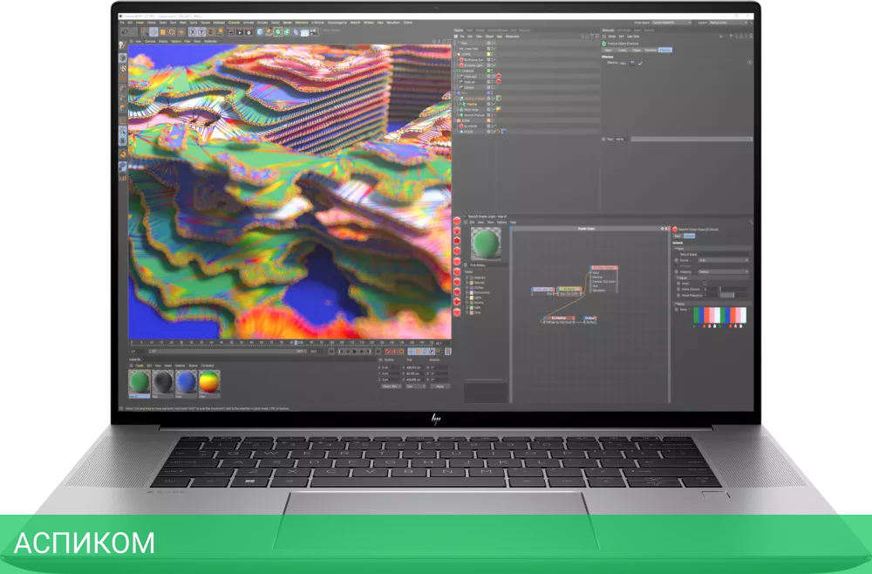Click the Undo arrow in the top toolbar

[x=125, y=31]
